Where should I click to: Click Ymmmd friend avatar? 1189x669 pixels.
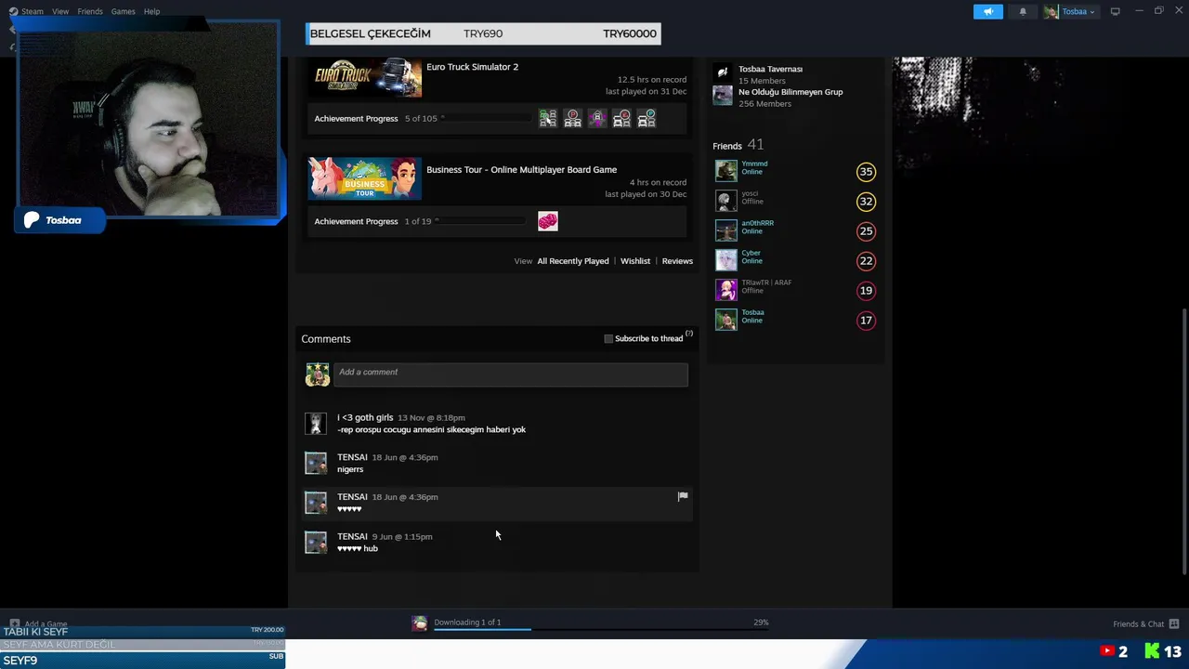[x=726, y=171]
